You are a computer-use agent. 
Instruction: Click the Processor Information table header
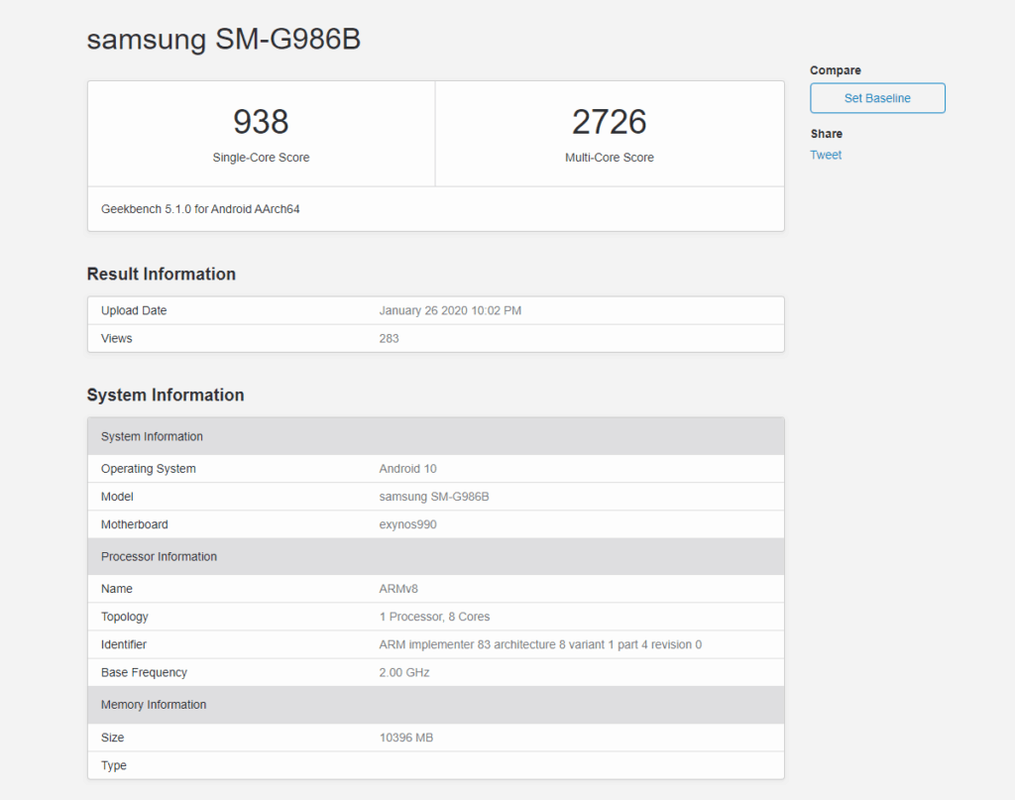pos(159,556)
